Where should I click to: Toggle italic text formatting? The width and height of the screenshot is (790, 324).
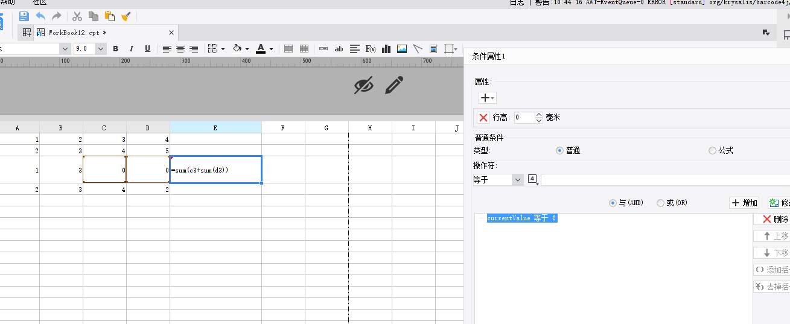point(132,49)
